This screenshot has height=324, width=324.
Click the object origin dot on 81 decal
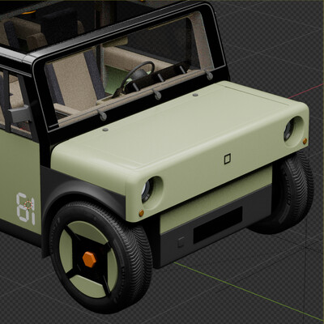28,204
